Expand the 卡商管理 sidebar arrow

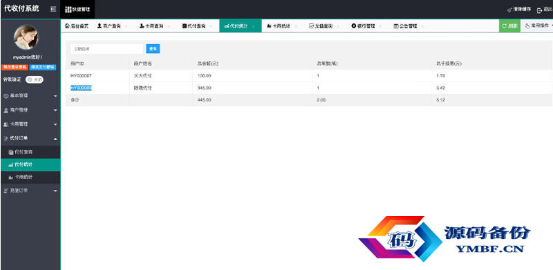coord(55,124)
